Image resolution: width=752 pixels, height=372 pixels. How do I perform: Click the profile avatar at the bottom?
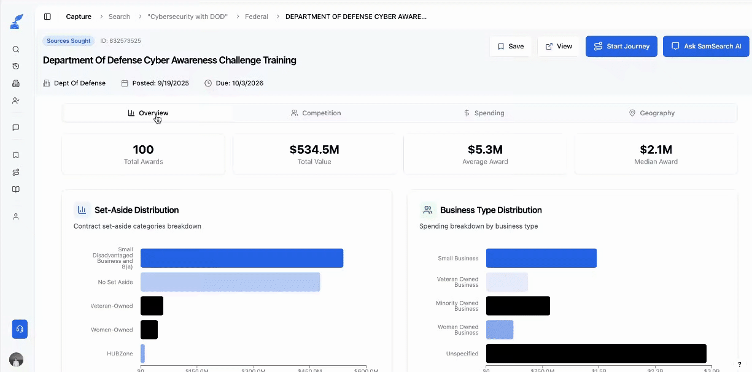pyautogui.click(x=16, y=359)
